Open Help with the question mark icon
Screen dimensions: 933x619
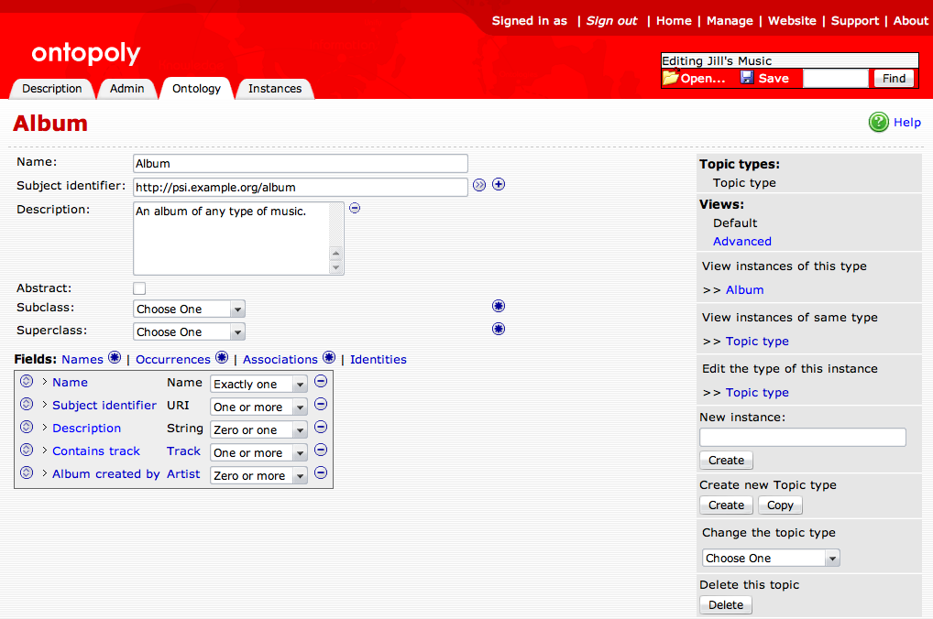point(878,122)
